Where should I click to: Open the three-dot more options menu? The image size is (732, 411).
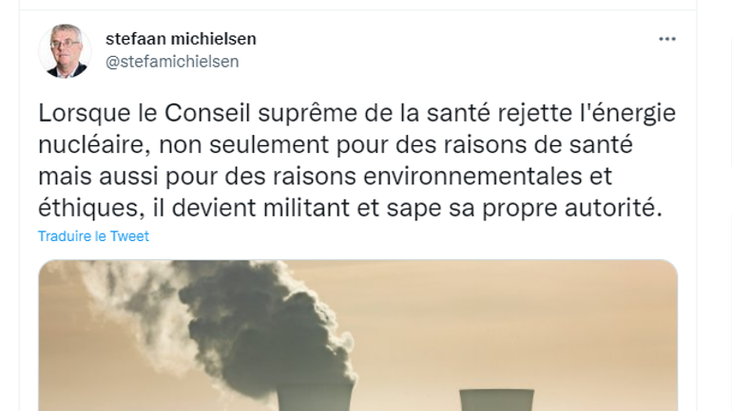(x=667, y=39)
